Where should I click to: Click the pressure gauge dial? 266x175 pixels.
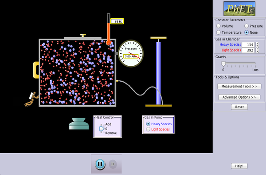tap(131, 53)
